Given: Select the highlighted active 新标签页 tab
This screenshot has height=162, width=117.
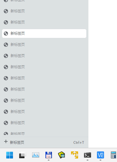Looking at the screenshot, I should (x=44, y=34).
